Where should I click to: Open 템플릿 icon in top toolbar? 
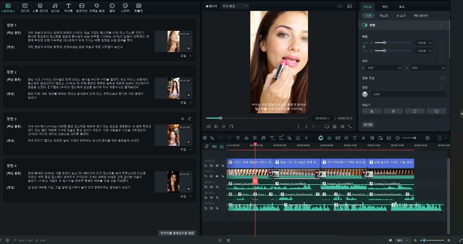coord(139,8)
